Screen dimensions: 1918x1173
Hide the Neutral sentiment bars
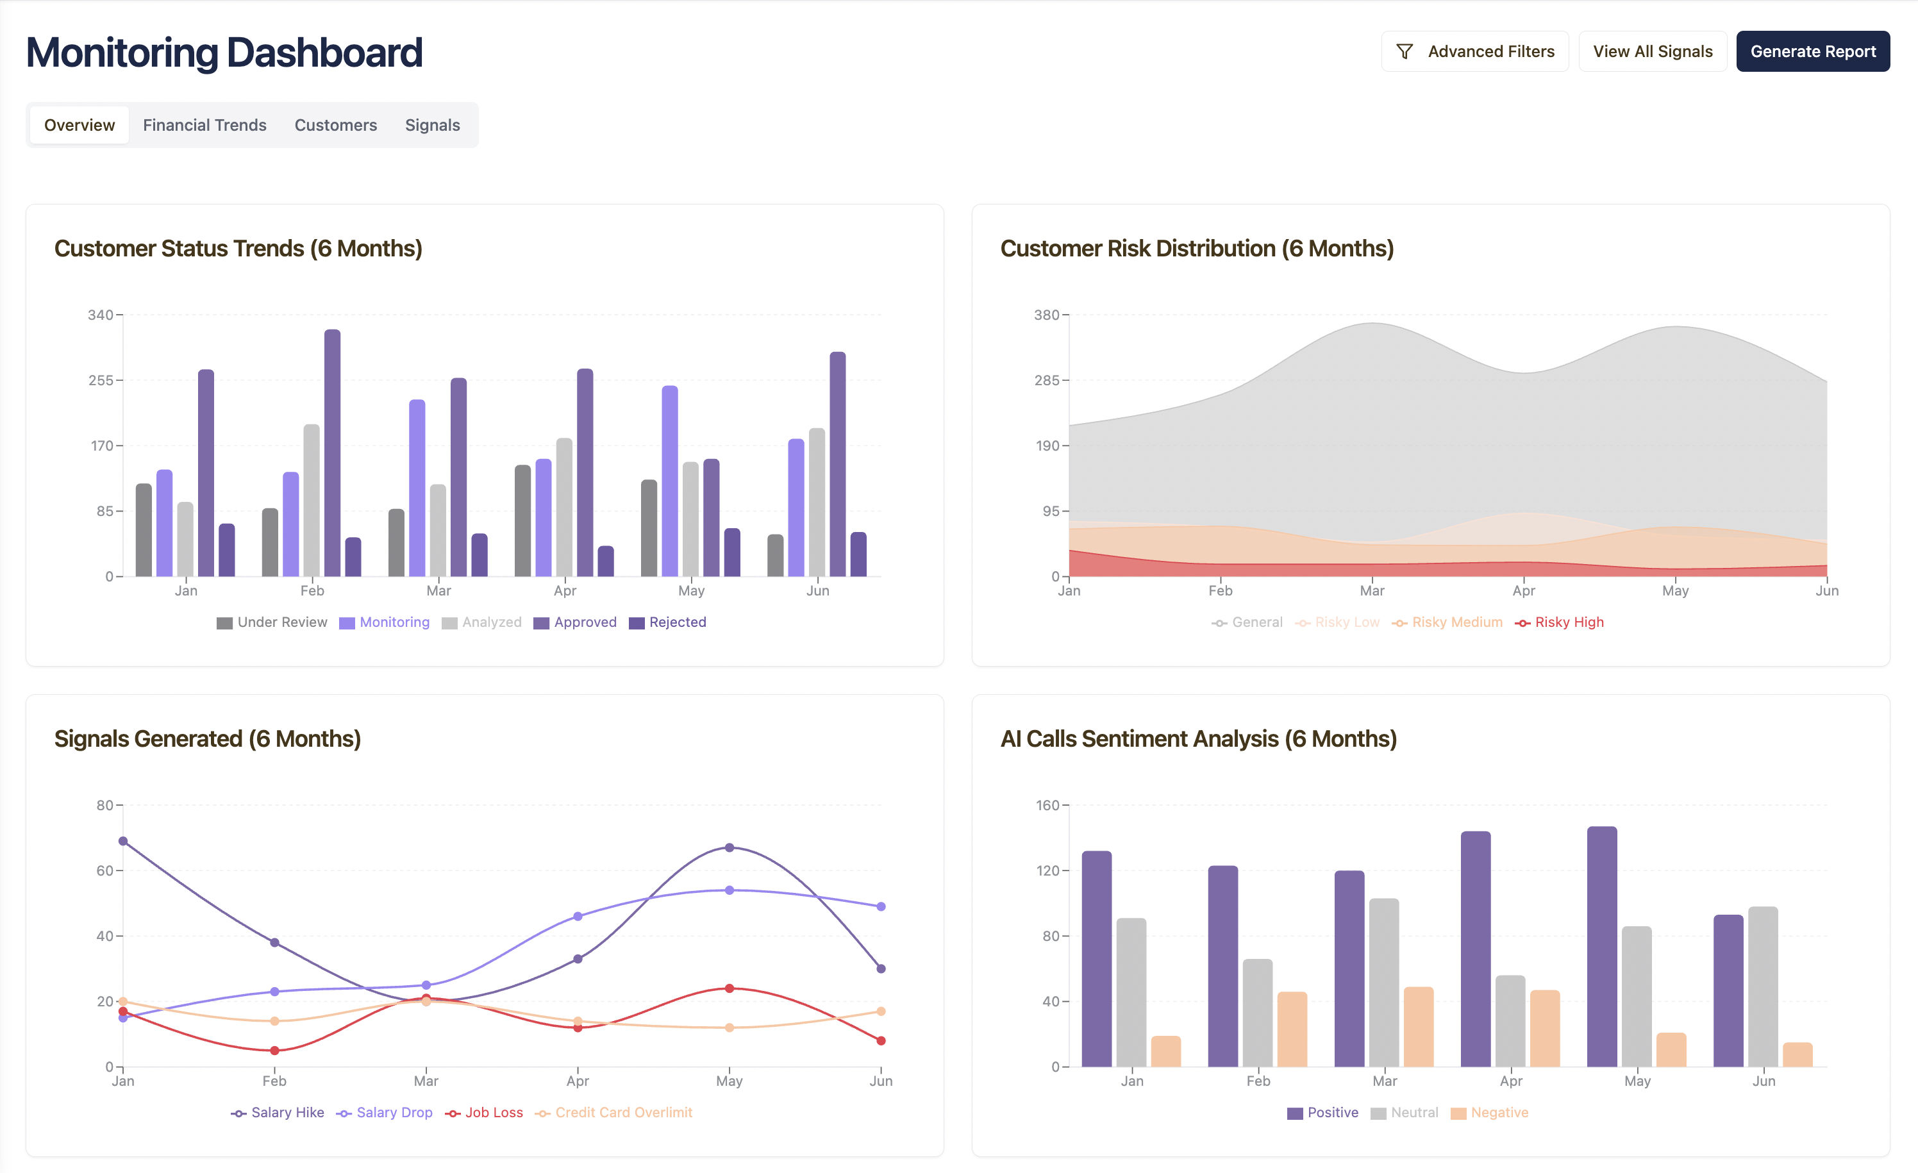click(1405, 1112)
